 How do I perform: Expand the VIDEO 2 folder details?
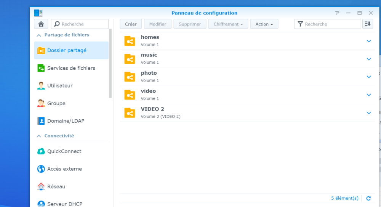368,113
